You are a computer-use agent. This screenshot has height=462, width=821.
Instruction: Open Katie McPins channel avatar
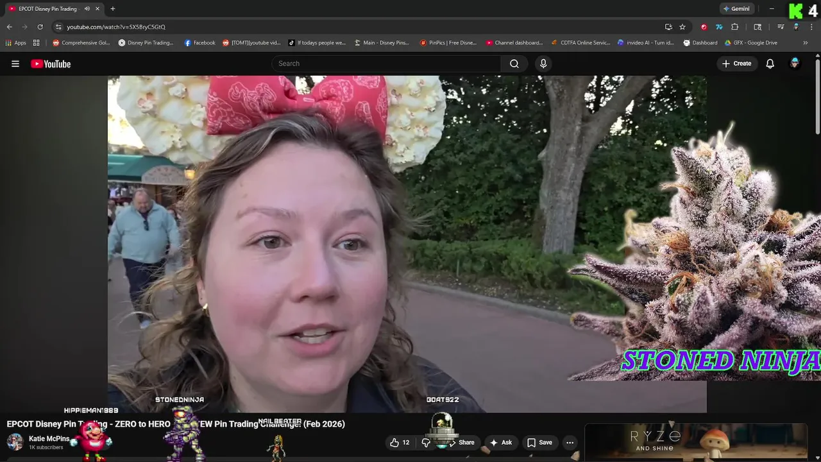[15, 442]
